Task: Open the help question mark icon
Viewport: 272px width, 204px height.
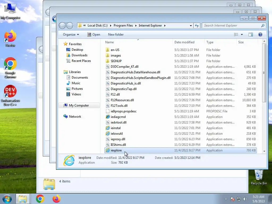Action: [x=260, y=35]
